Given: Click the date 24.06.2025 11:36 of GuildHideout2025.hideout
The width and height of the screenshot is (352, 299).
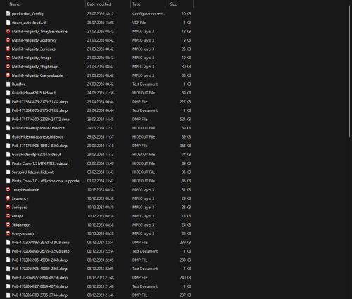Looking at the screenshot, I should click(101, 93).
